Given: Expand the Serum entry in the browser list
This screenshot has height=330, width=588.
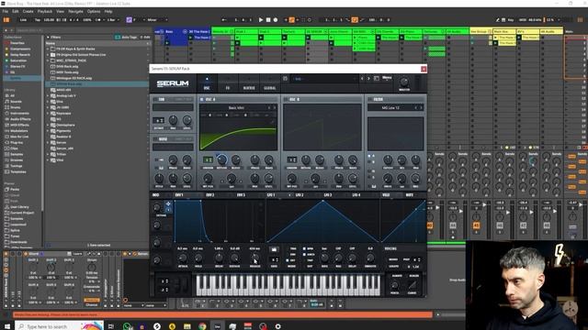Looking at the screenshot, I should coord(48,143).
